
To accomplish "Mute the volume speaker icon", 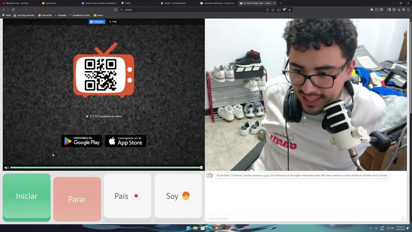I will [x=6, y=168].
